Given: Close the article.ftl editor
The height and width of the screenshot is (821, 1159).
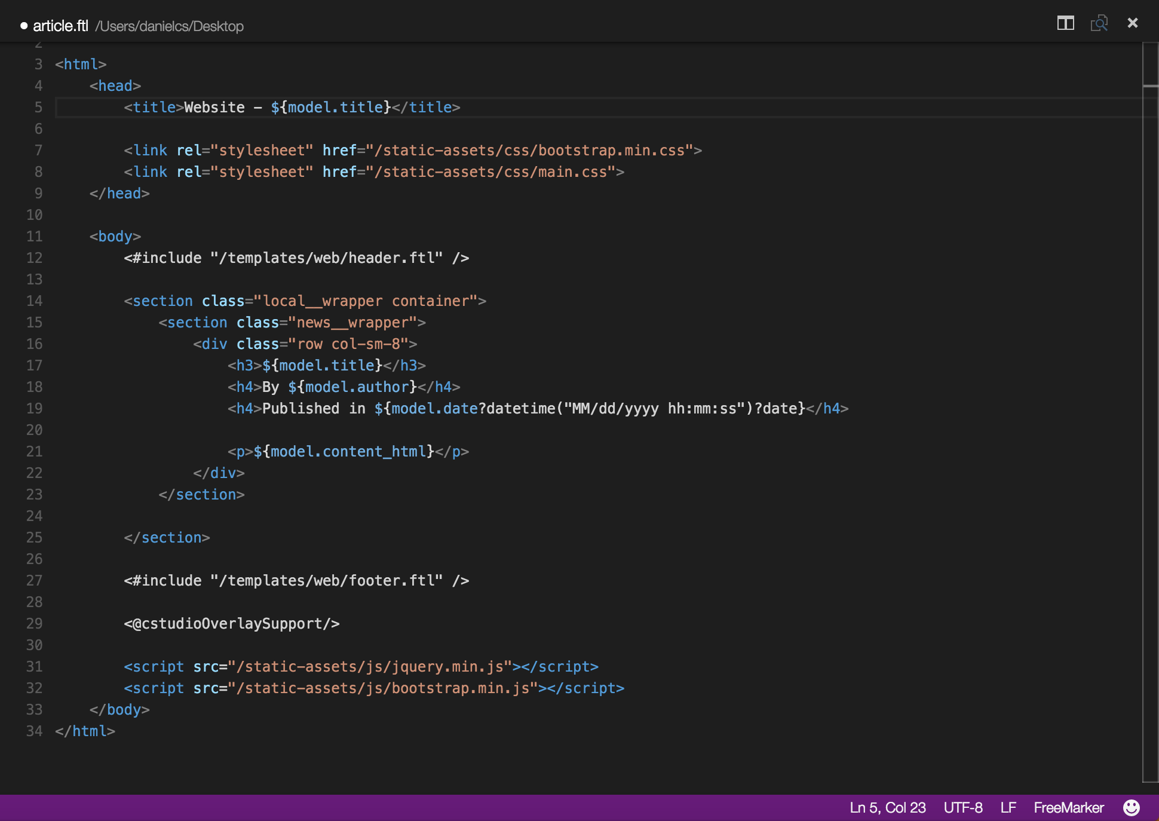Looking at the screenshot, I should pyautogui.click(x=1132, y=23).
